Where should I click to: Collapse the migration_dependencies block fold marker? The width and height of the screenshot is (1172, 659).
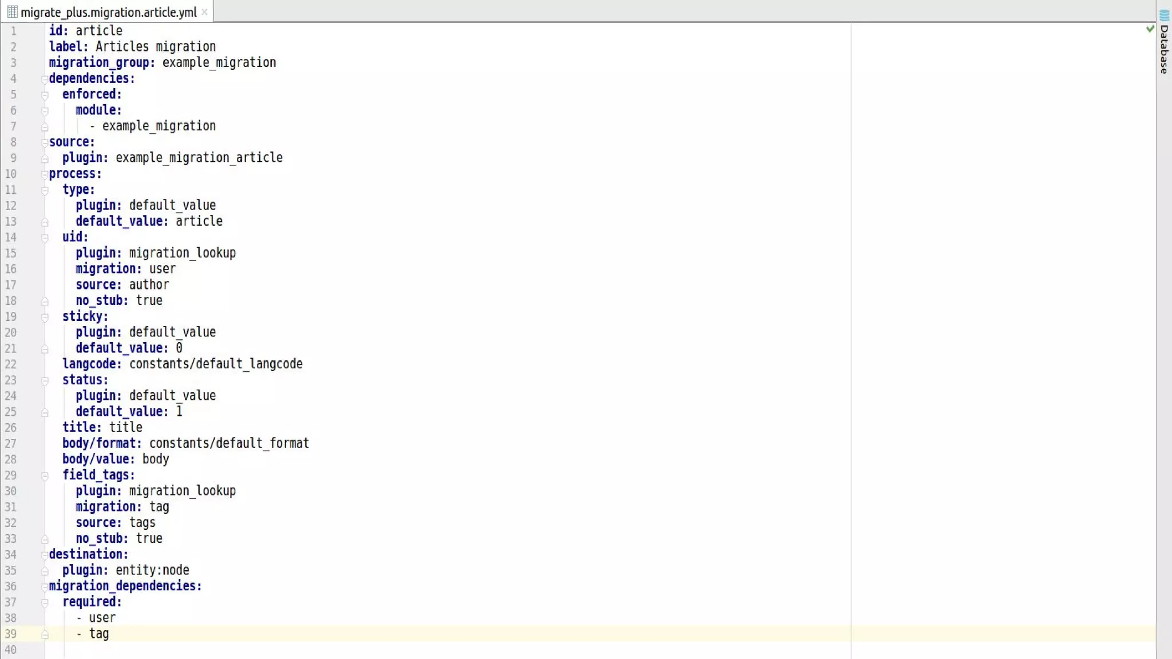click(45, 586)
